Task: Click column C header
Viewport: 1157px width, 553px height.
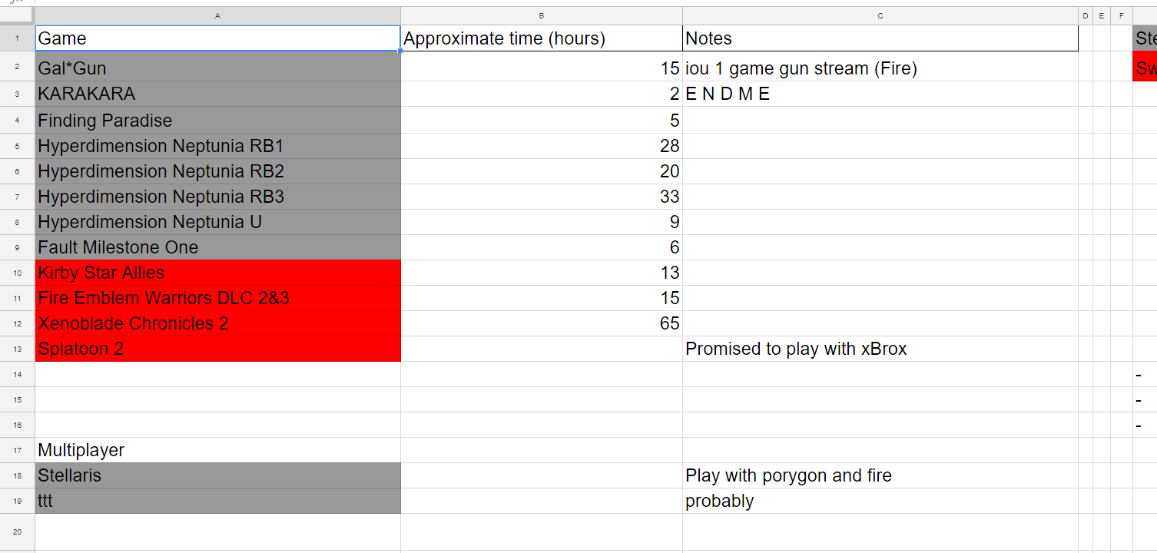Action: (880, 15)
